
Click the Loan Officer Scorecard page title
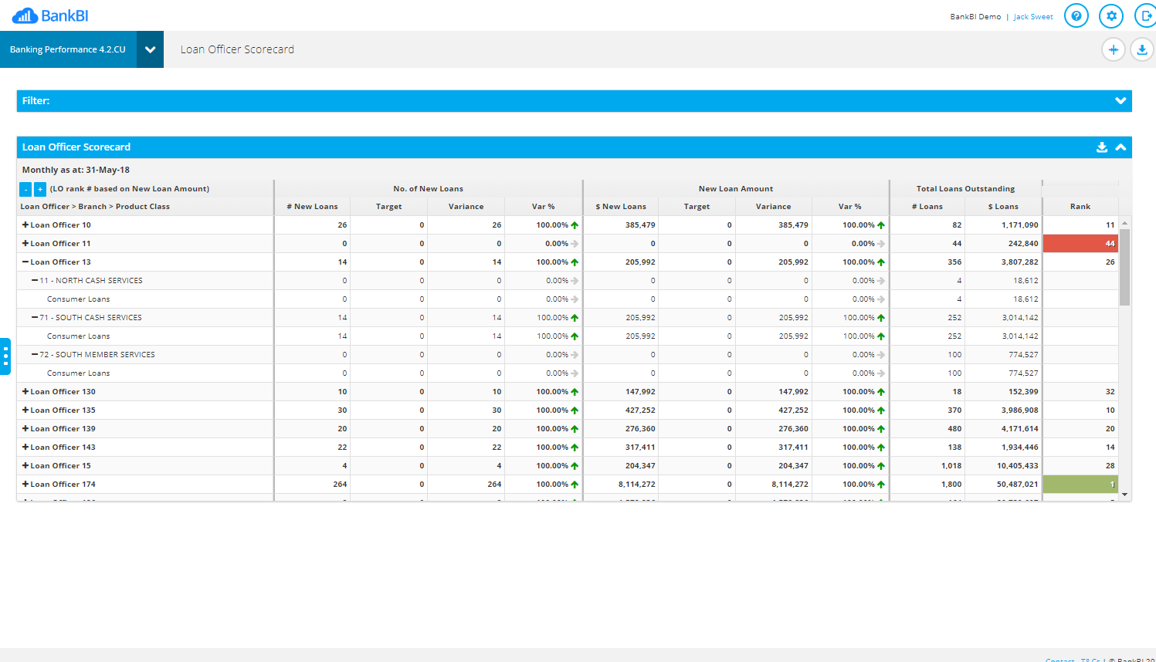click(x=237, y=49)
